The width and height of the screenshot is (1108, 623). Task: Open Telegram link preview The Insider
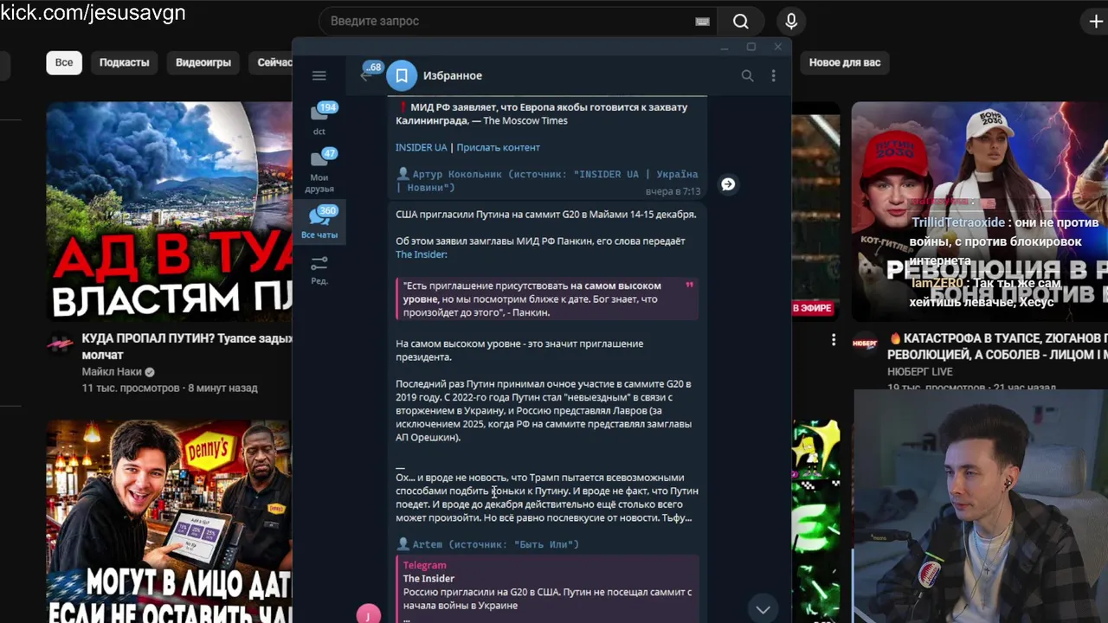[x=546, y=588]
